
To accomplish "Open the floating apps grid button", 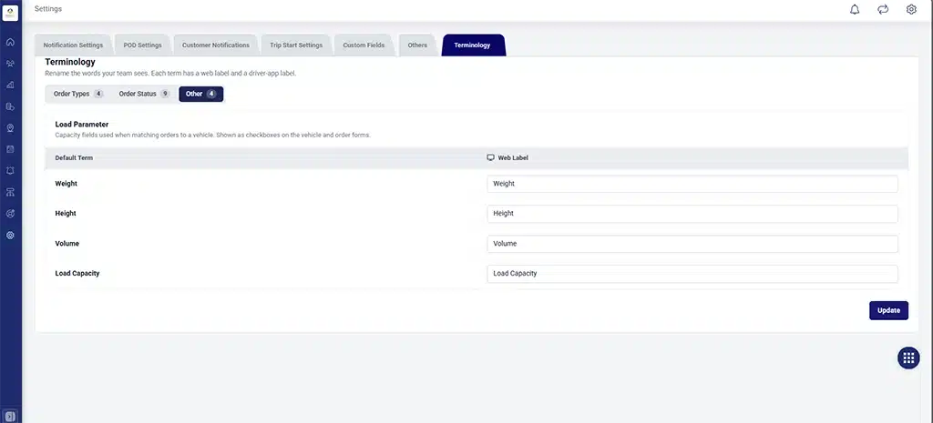I will click(x=908, y=358).
